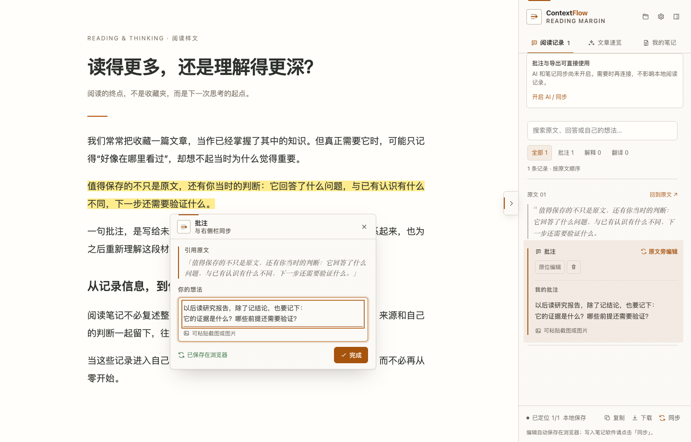Filter records by 批注 1
The height and width of the screenshot is (442, 691).
[x=566, y=153]
